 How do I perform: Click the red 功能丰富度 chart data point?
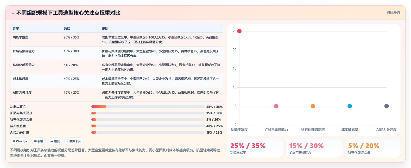point(239,31)
